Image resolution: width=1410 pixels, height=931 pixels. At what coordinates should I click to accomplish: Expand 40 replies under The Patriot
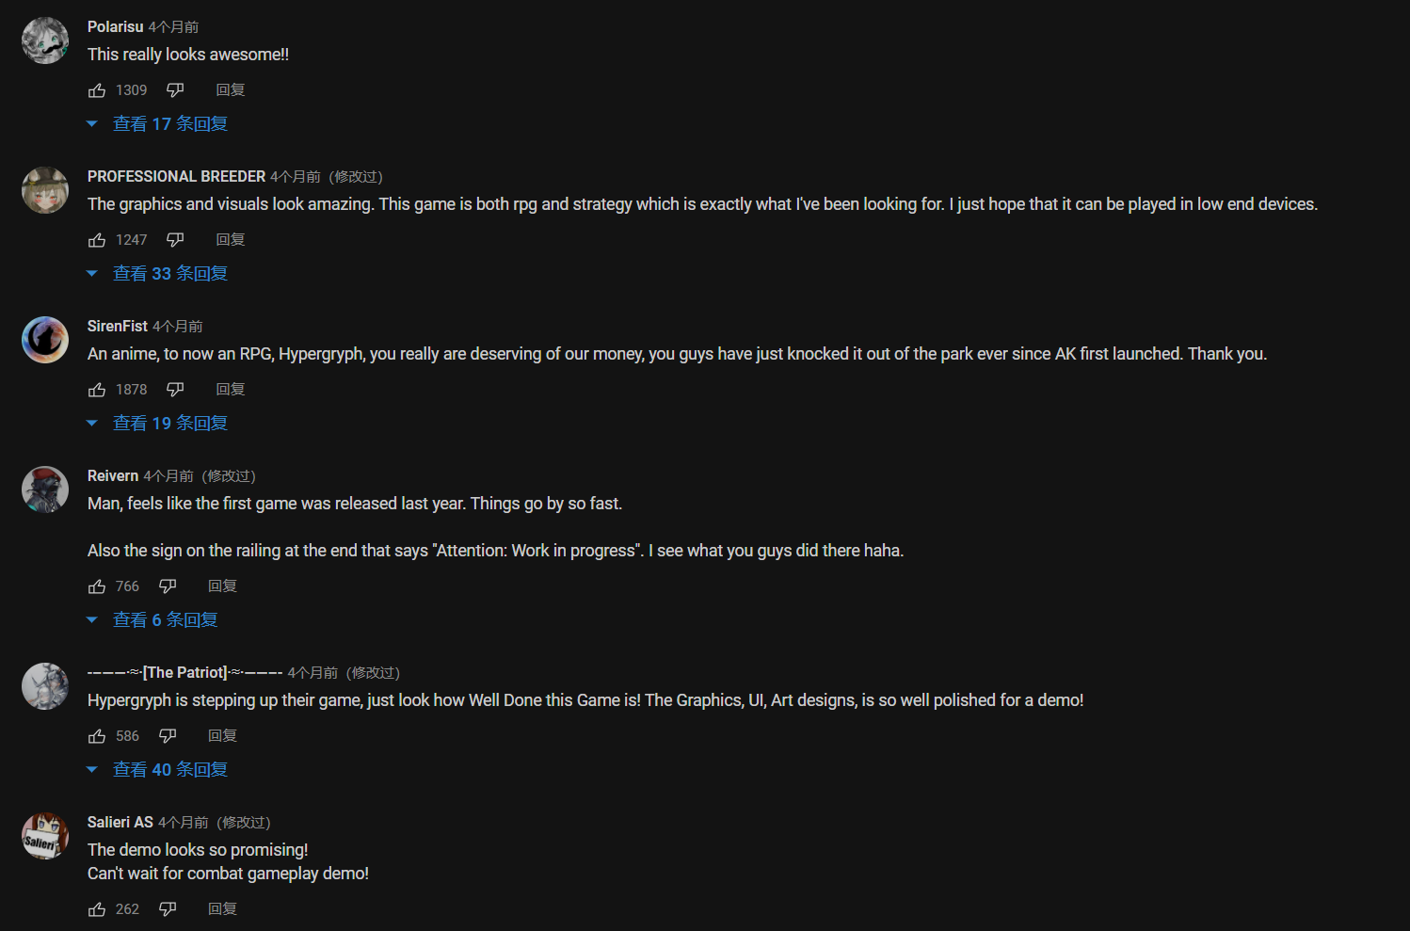tap(157, 770)
